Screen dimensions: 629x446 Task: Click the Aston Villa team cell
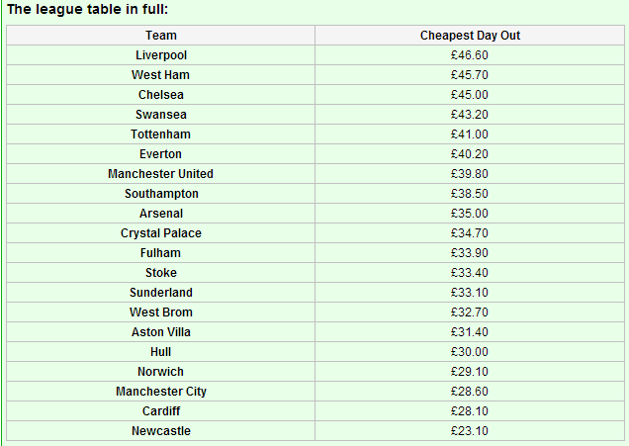point(161,332)
